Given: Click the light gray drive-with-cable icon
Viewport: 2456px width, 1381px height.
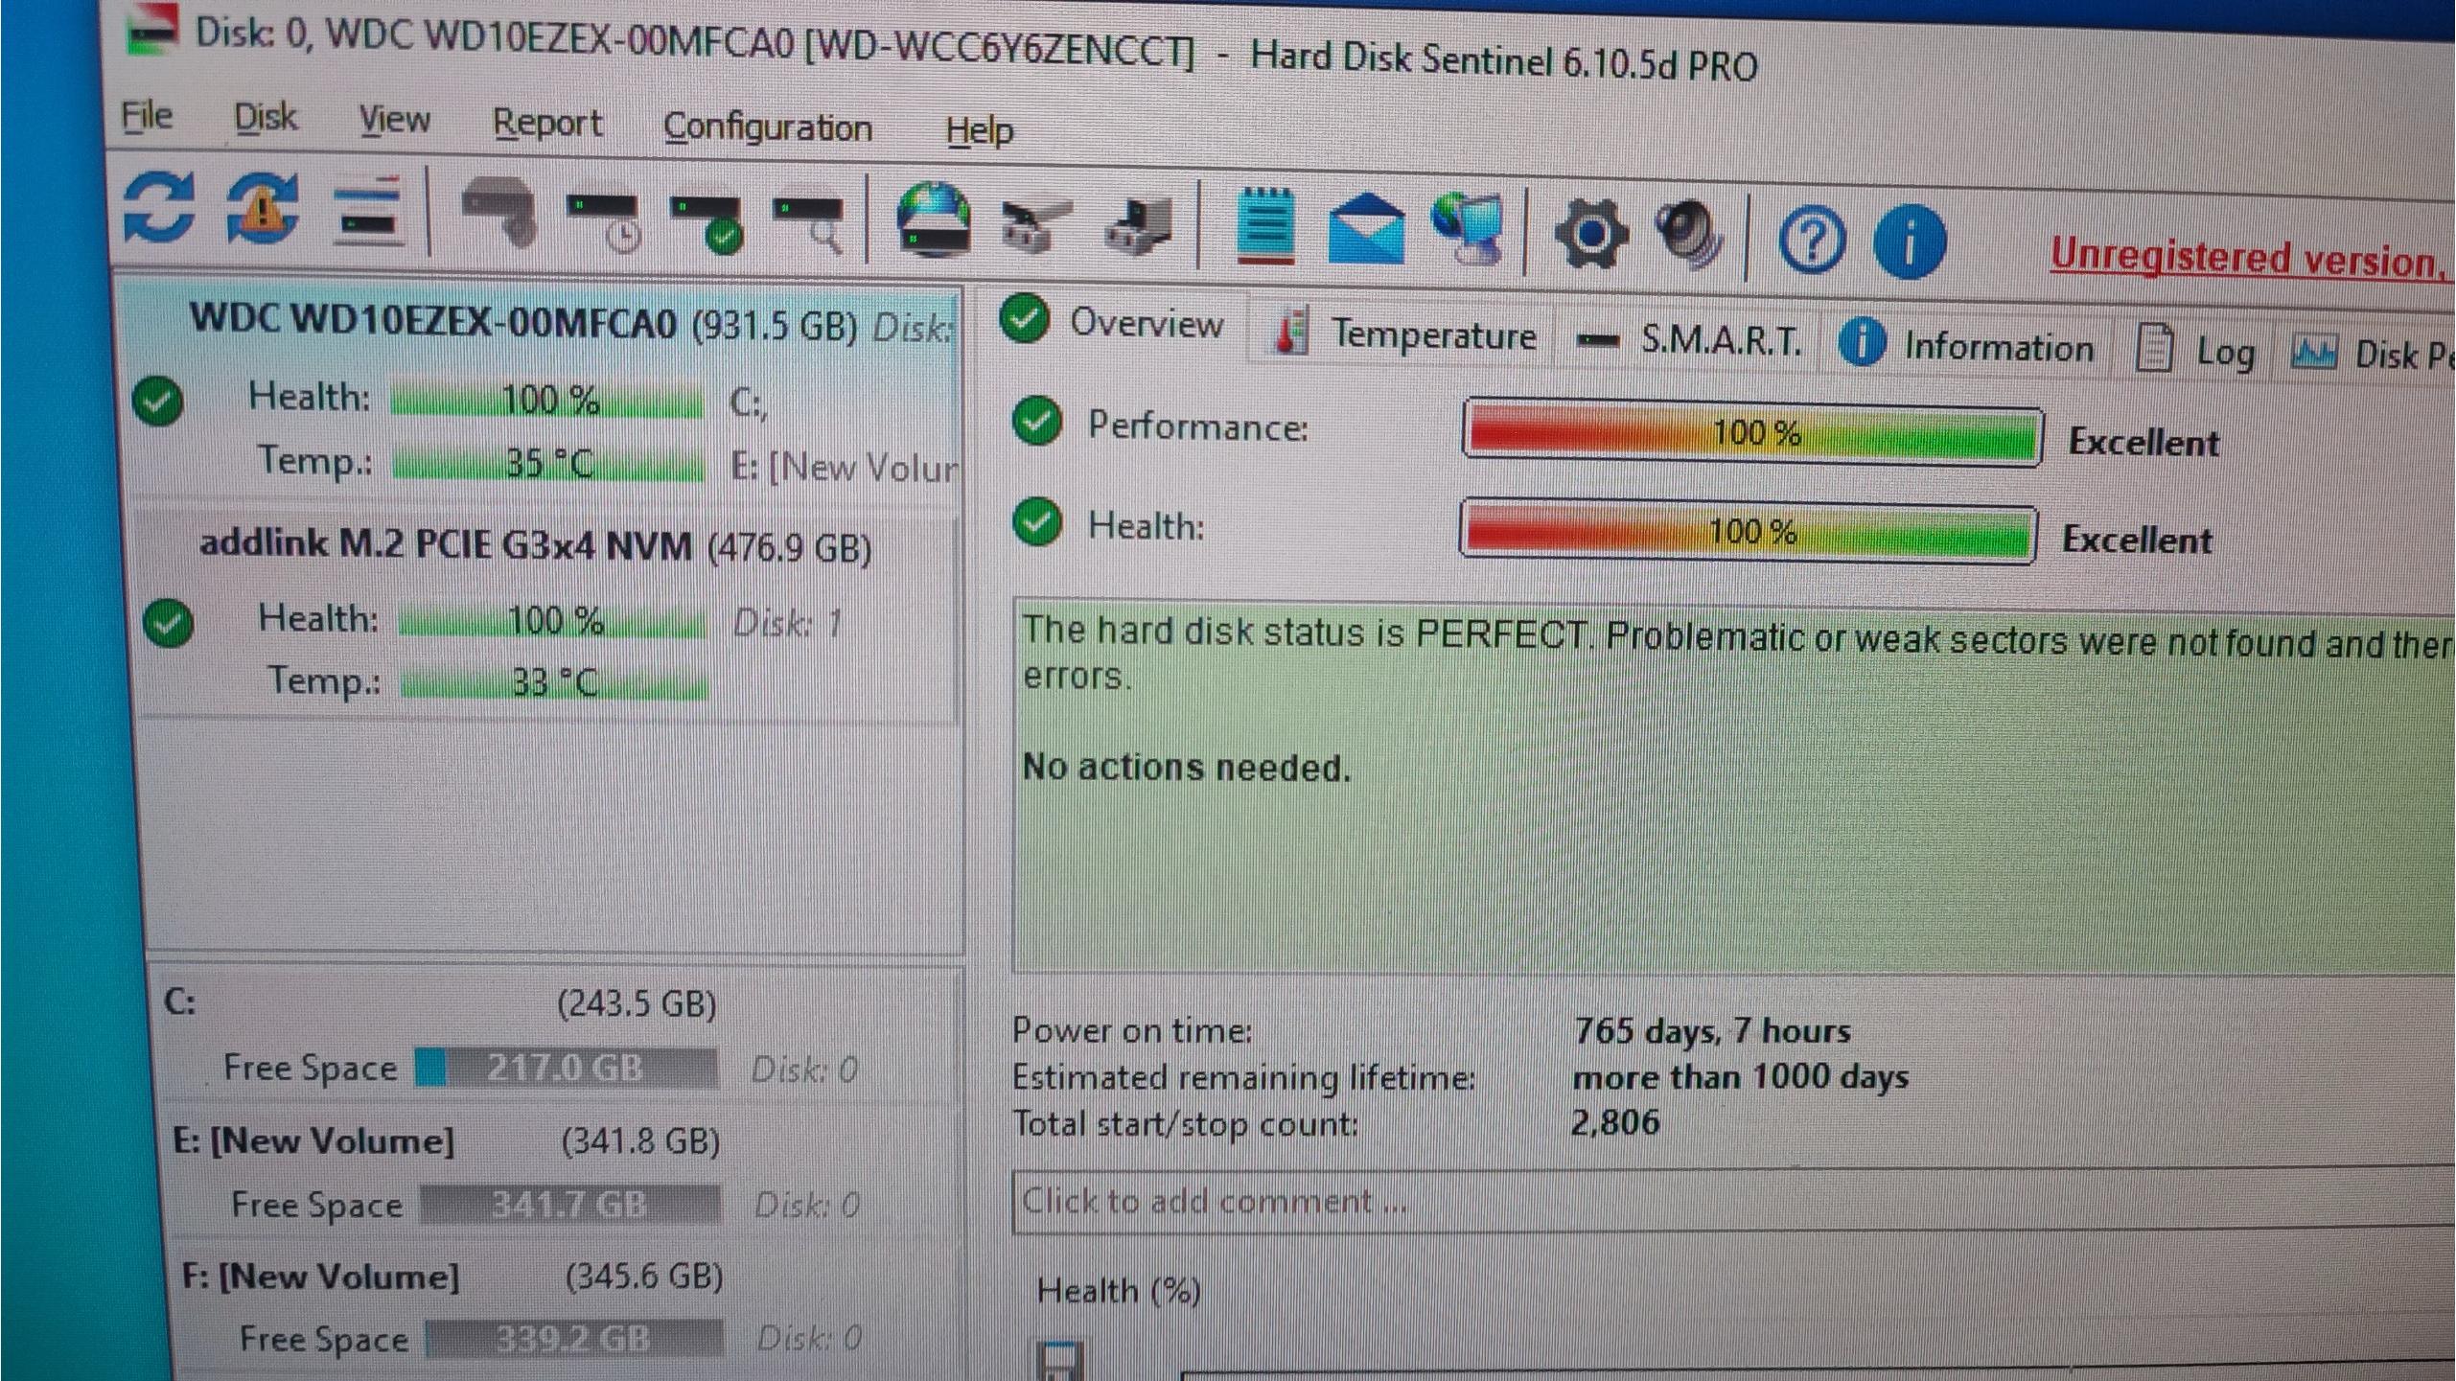Looking at the screenshot, I should click(x=1035, y=228).
